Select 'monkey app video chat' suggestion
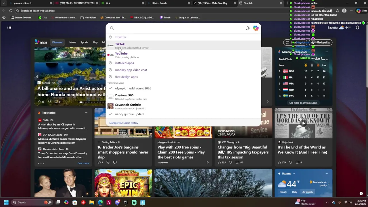This screenshot has width=368, height=207. (x=183, y=70)
